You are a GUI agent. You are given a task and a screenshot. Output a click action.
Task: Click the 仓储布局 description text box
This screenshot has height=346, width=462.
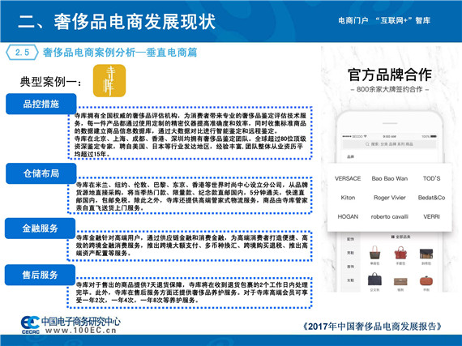coord(190,195)
